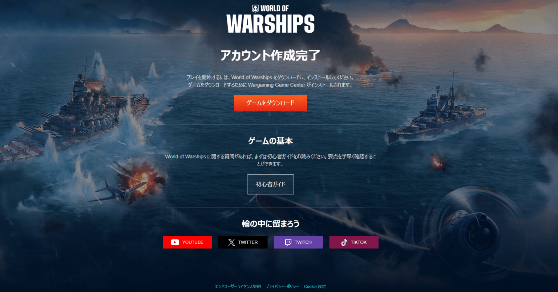Follow the TIKTOK text label
Viewport: 558px width, 292px height.
click(359, 242)
